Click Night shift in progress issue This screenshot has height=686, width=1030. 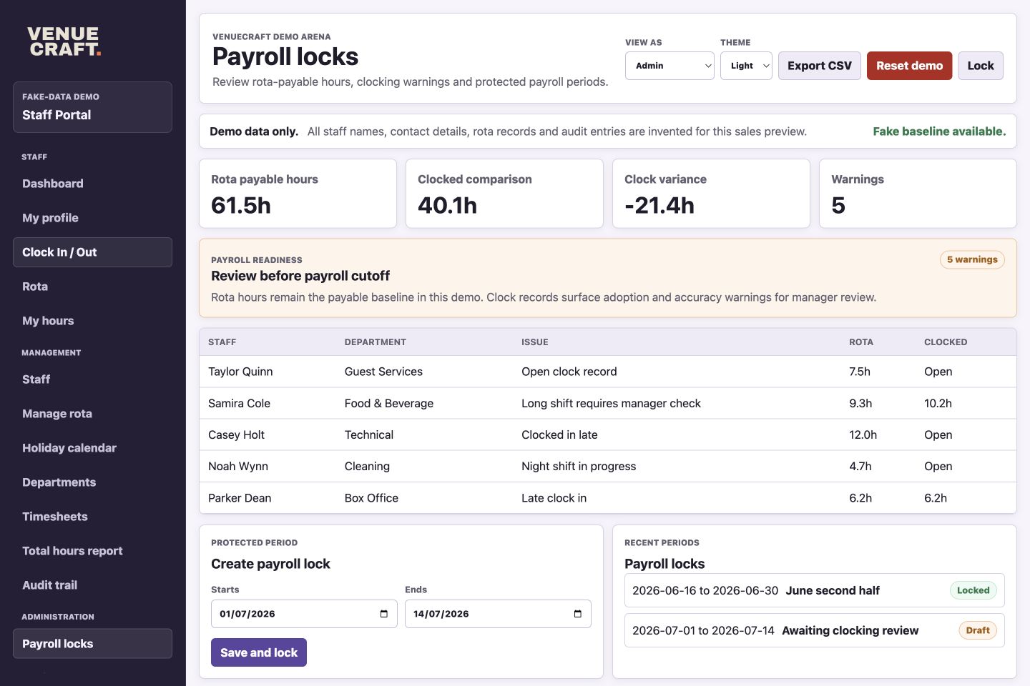[579, 466]
